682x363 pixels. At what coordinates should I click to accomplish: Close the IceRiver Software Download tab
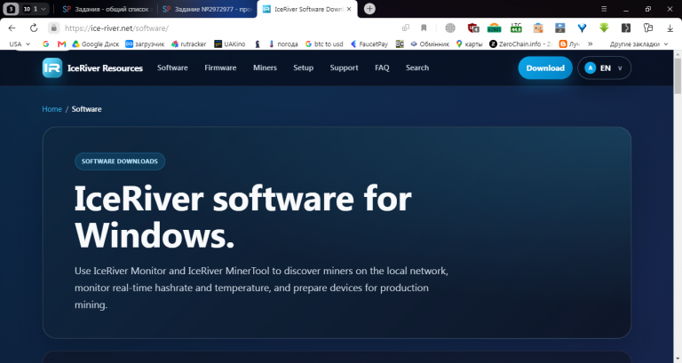pos(349,9)
